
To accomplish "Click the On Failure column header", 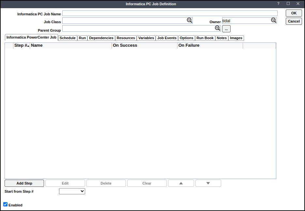I will (x=210, y=46).
